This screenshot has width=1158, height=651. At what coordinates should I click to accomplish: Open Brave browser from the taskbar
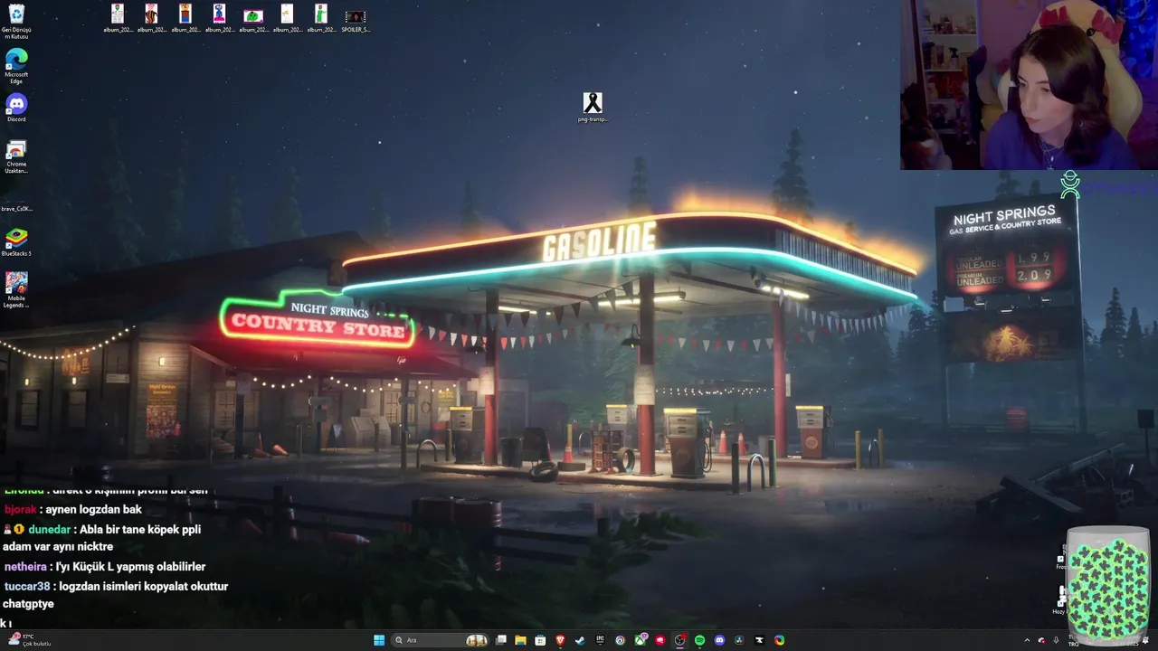[x=561, y=640]
